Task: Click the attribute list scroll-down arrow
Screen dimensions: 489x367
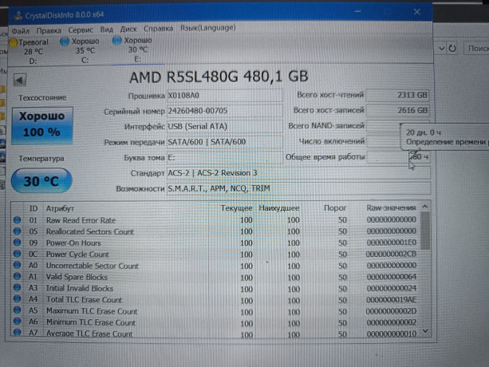Action: (x=425, y=331)
